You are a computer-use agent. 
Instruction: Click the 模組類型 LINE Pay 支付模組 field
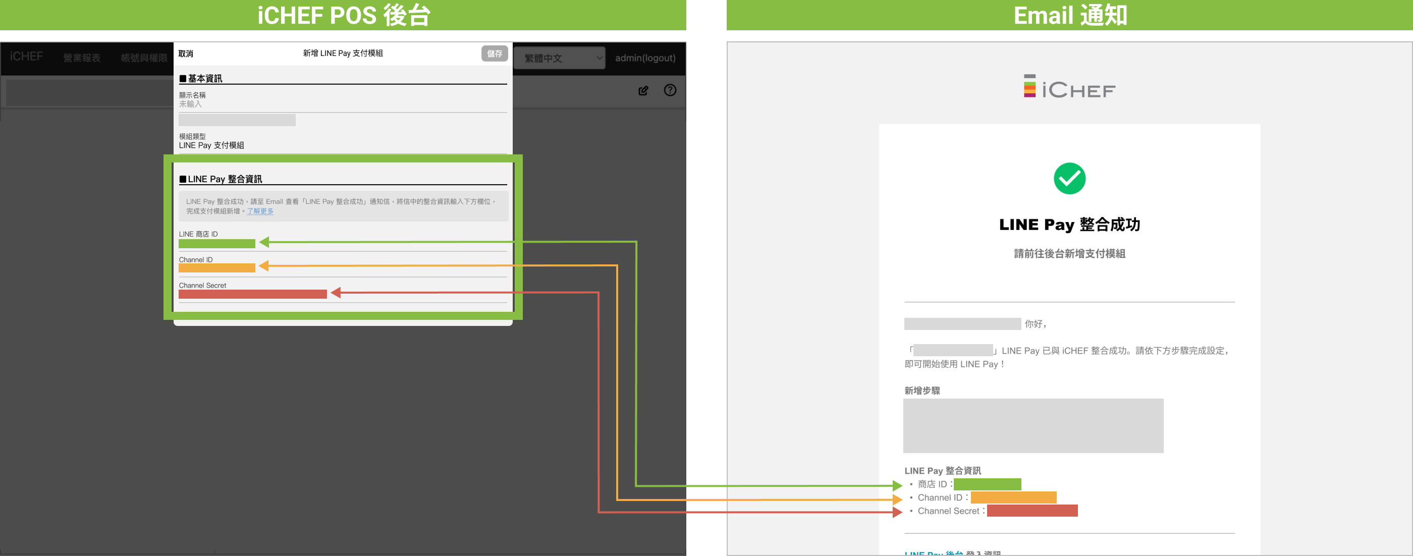coord(212,145)
